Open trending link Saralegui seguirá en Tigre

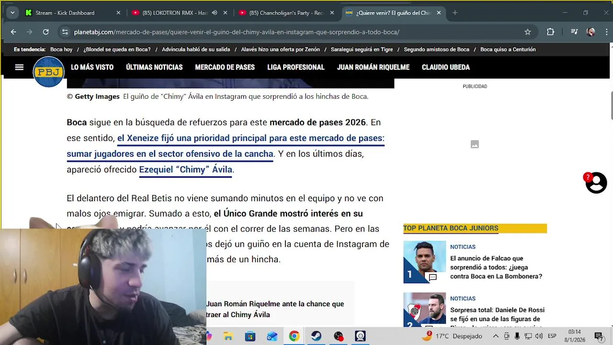click(x=362, y=49)
